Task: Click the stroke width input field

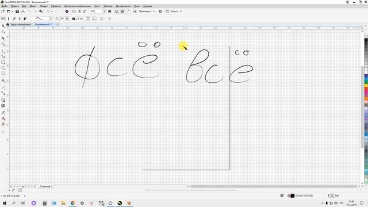Action: click(x=80, y=18)
